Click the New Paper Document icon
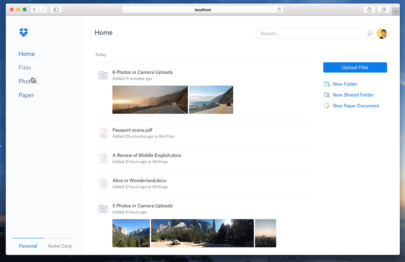The height and width of the screenshot is (262, 405). 326,106
